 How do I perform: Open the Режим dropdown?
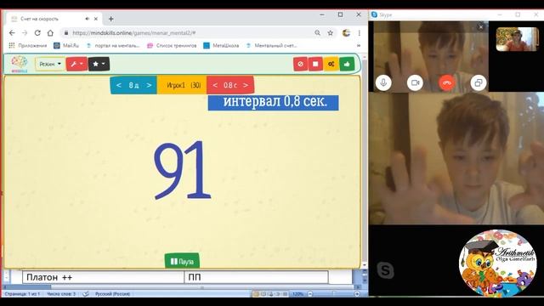pos(50,64)
